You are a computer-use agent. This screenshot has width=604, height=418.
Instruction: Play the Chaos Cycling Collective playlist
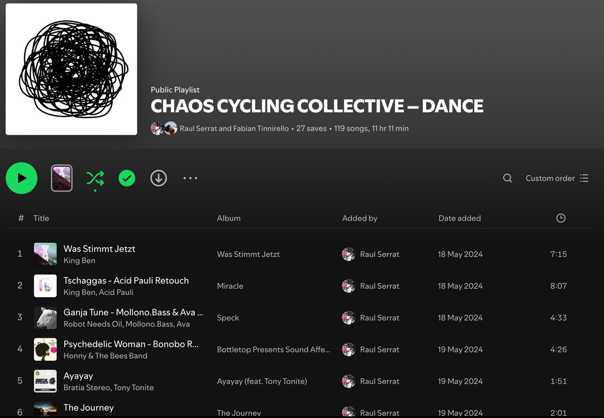(21, 178)
